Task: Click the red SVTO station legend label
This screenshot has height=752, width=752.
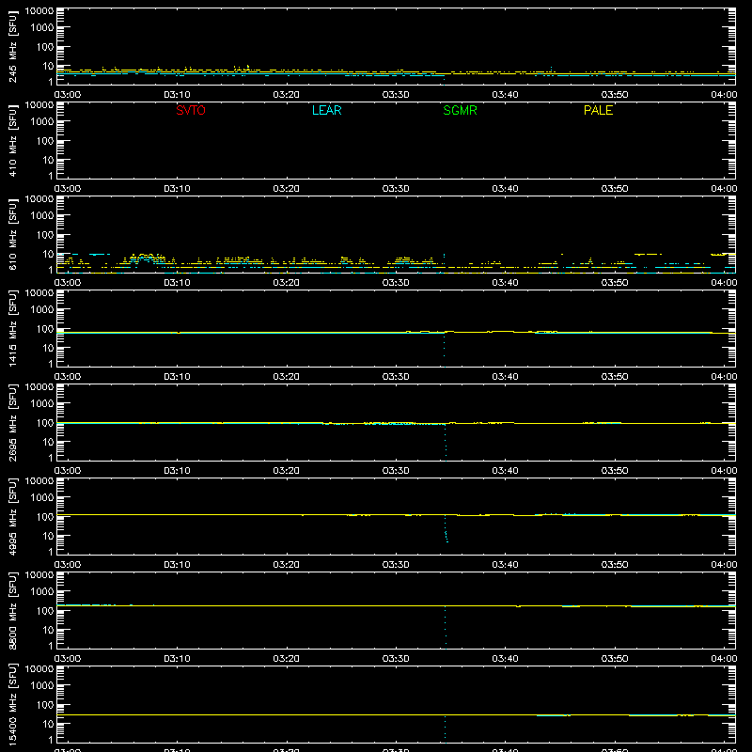Action: click(191, 110)
